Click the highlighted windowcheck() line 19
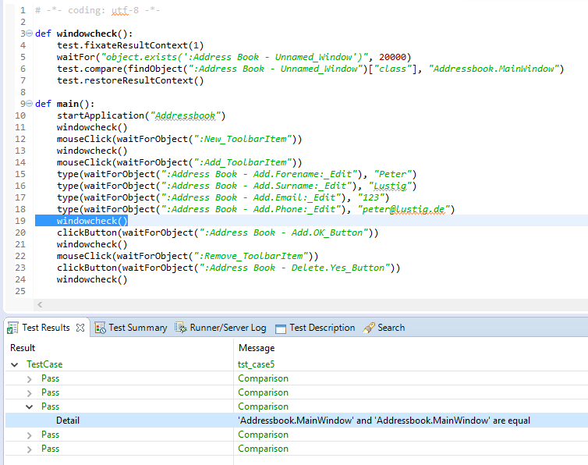The height and width of the screenshot is (465, 588). 92,221
